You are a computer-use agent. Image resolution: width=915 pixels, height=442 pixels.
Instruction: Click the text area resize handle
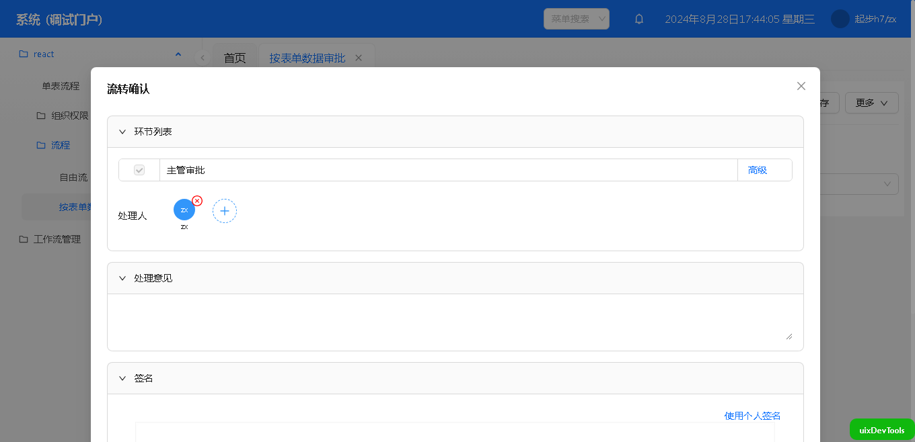789,336
